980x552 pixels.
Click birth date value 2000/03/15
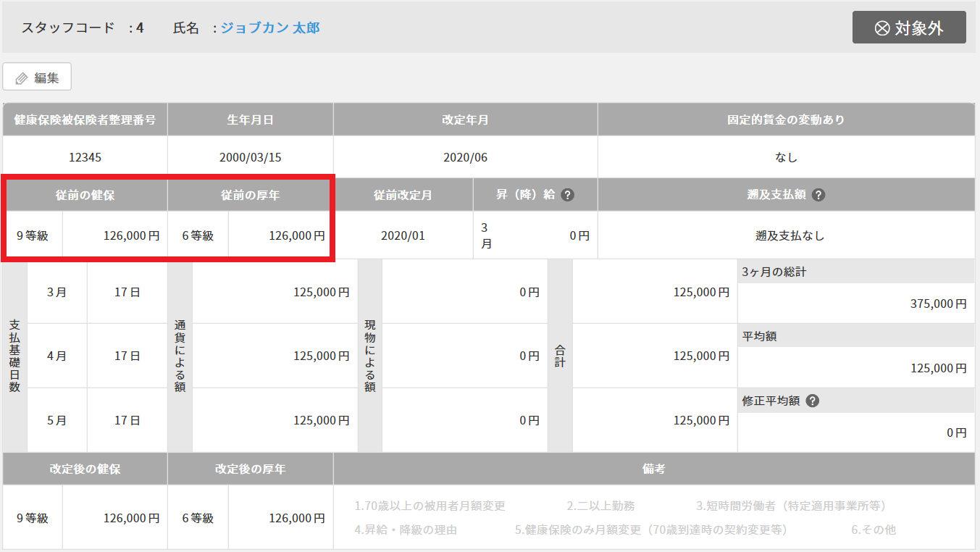tap(250, 156)
